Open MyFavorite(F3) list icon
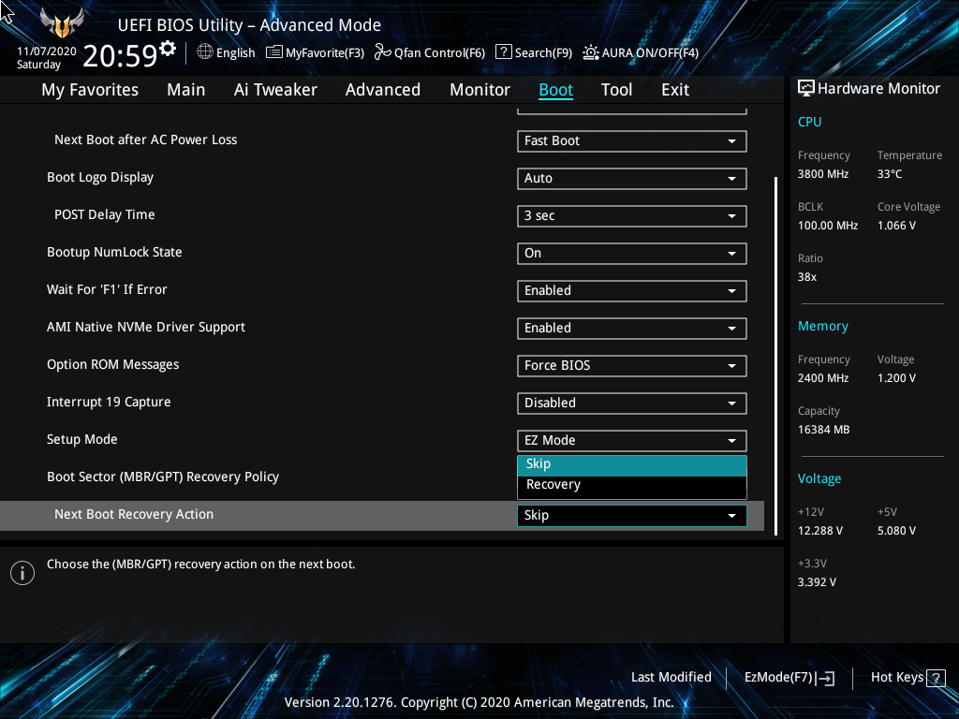 pyautogui.click(x=274, y=52)
